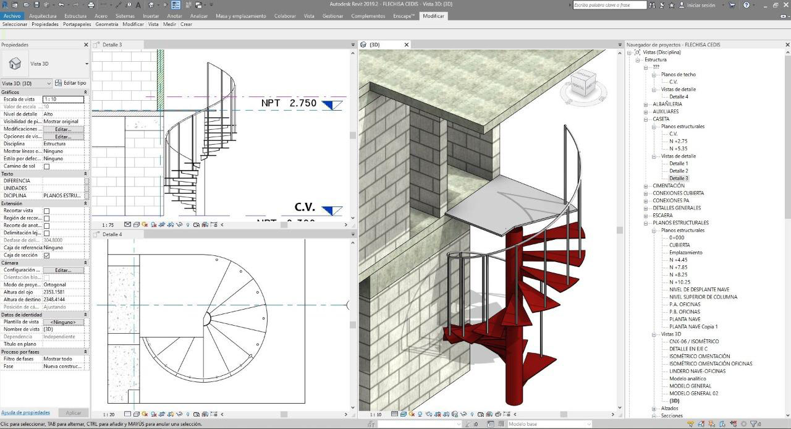Toggle the Camino de sol checkbox
Screen dimensions: 791x429
[46, 166]
